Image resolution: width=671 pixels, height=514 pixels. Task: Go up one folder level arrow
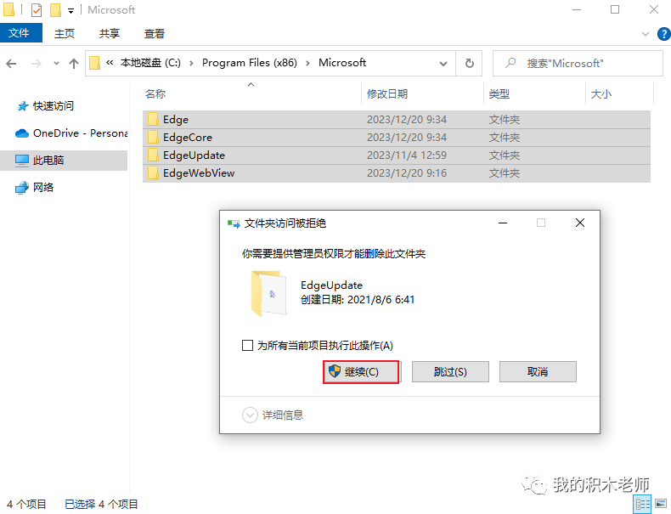coord(74,64)
